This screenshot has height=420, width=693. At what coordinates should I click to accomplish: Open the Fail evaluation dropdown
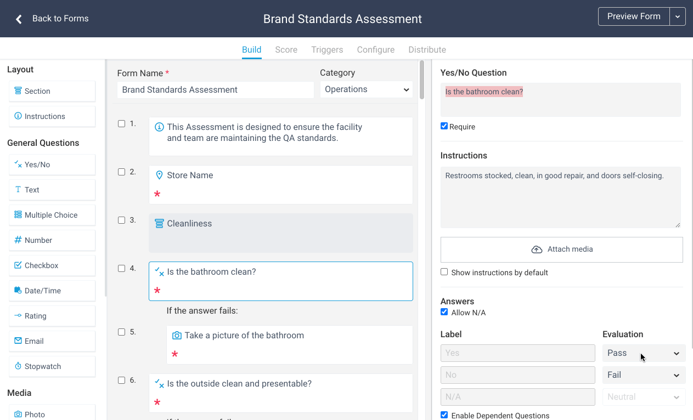[x=644, y=375]
